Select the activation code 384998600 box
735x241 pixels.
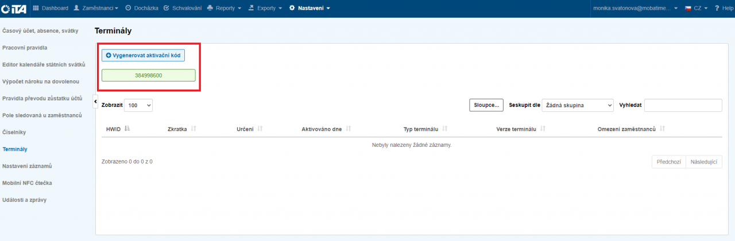tap(148, 75)
